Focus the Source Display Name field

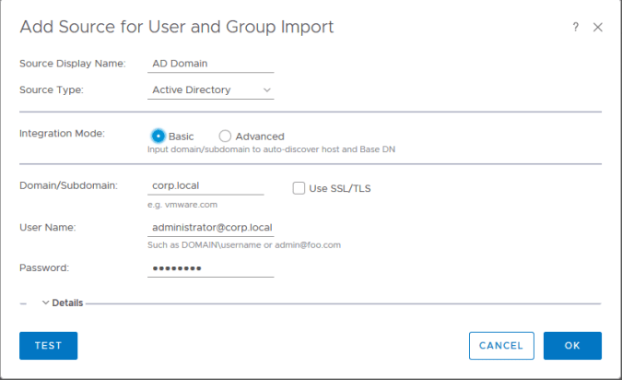211,65
